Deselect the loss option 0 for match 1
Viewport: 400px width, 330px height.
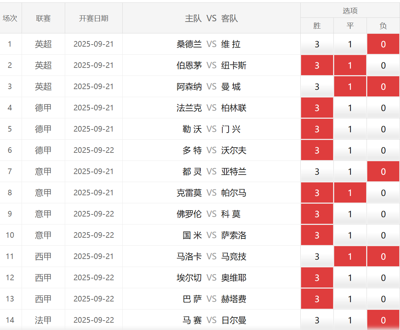click(x=383, y=44)
